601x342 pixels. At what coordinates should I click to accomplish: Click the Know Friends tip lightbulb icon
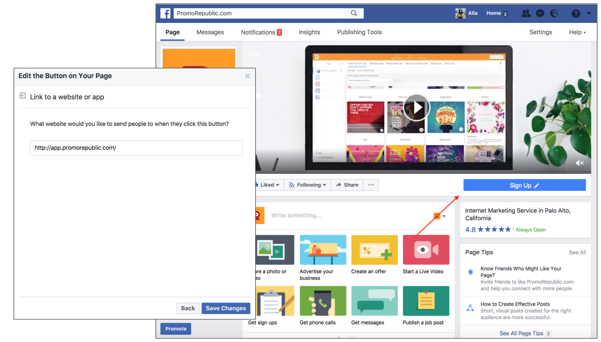point(470,272)
